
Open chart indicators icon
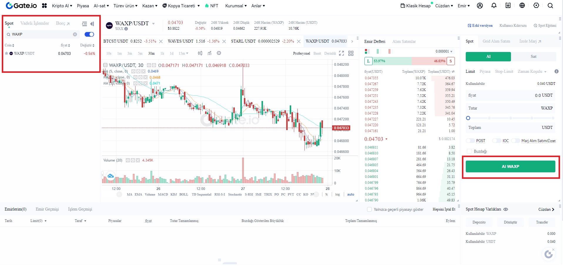pos(210,53)
